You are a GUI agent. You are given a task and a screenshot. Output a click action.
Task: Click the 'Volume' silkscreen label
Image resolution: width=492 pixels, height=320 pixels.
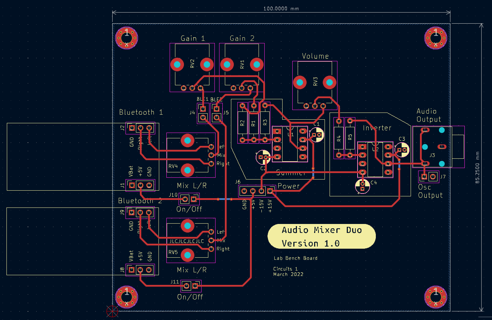315,56
